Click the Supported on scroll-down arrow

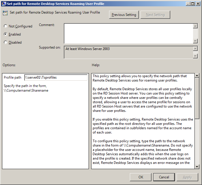(x=195, y=56)
